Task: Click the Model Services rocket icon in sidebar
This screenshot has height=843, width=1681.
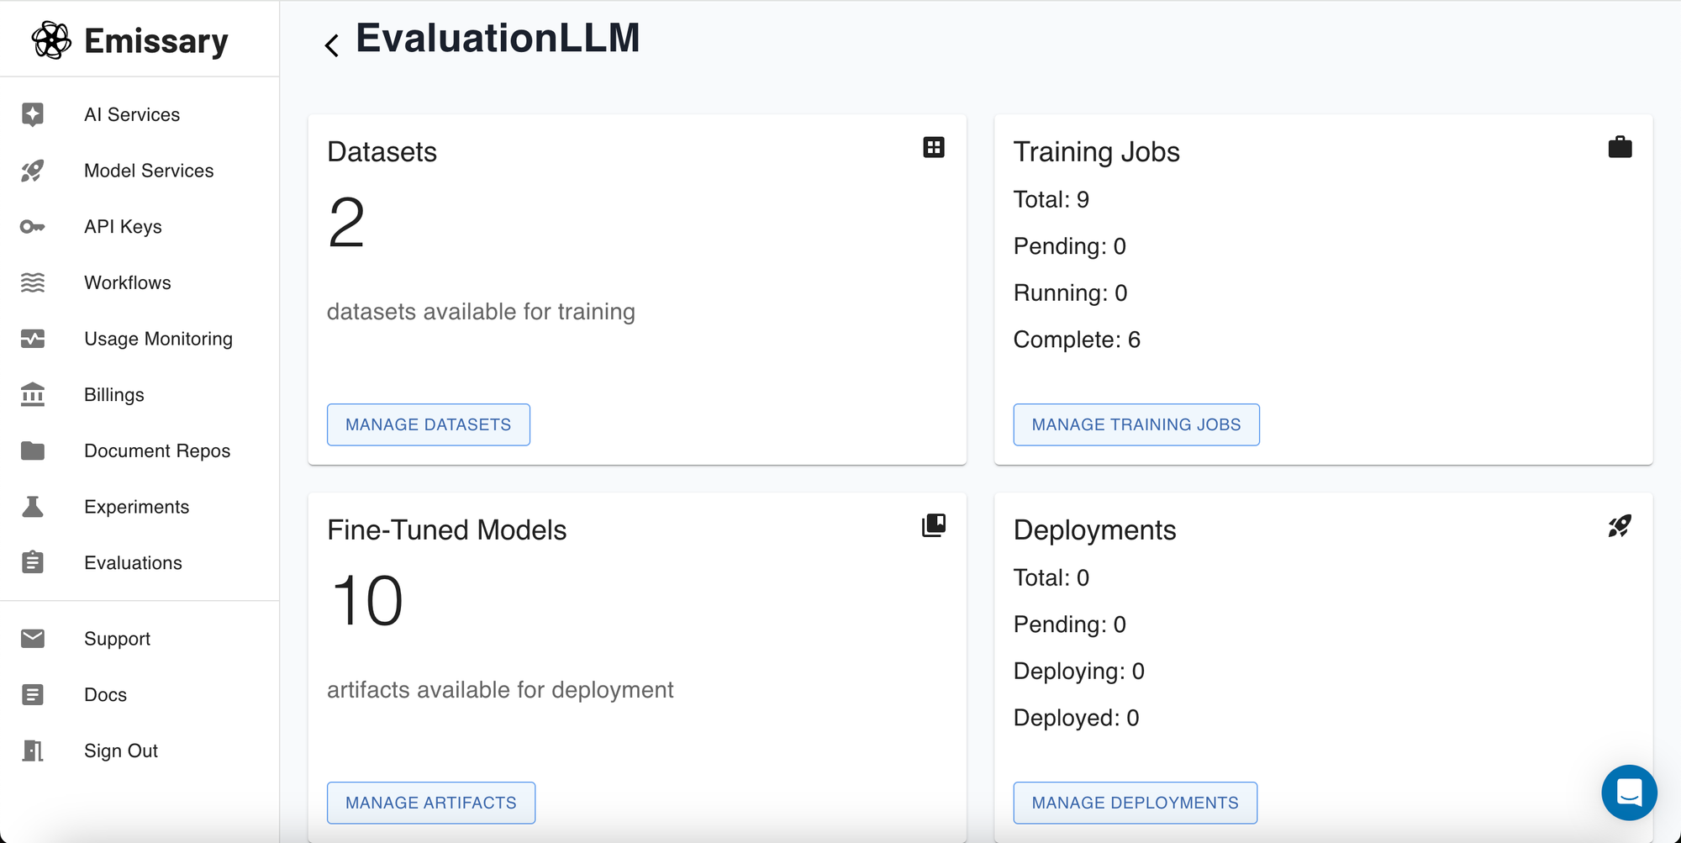Action: point(33,171)
